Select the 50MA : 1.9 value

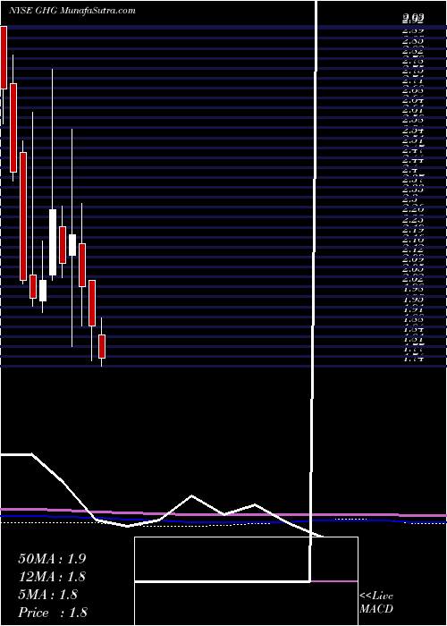52,558
